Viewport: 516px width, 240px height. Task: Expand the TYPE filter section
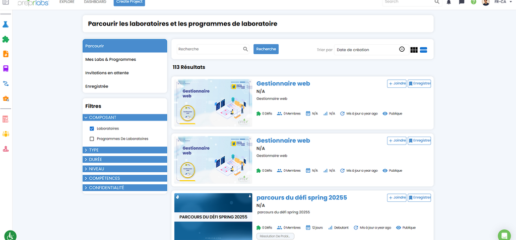[125, 150]
